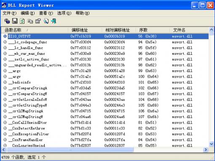The height and width of the screenshot is (161, 215).
Task: Click the horizontal scrollbar right arrow
Action: 206,150
